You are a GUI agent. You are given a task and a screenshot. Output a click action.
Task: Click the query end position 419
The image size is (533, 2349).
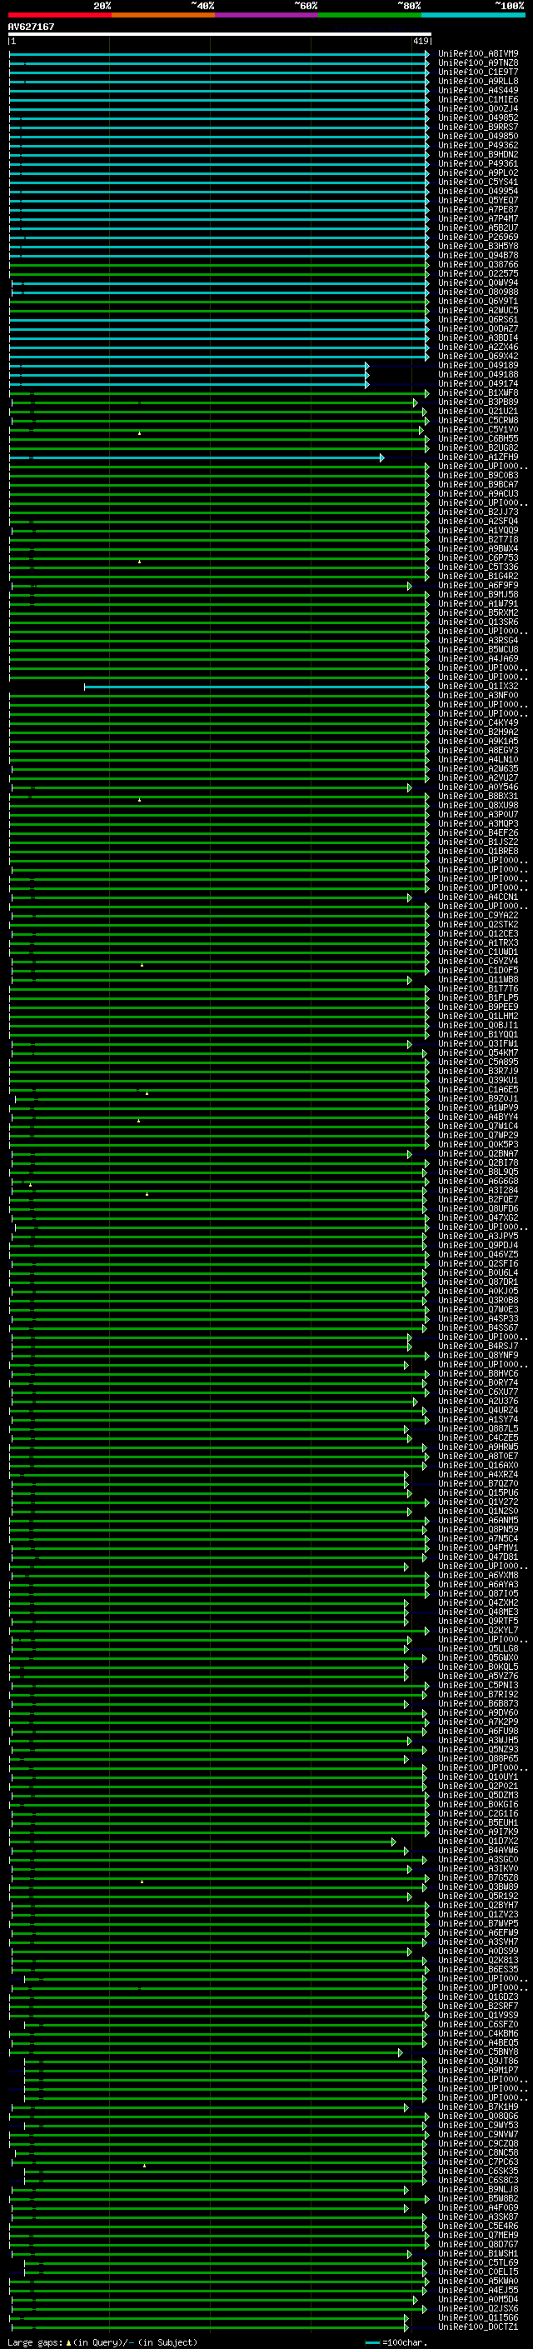(x=420, y=41)
